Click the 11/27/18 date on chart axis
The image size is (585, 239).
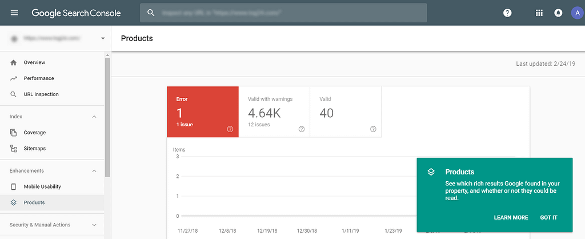187,231
